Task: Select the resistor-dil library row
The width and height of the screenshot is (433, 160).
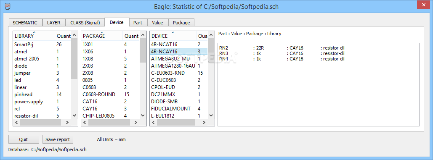Action: 42,115
